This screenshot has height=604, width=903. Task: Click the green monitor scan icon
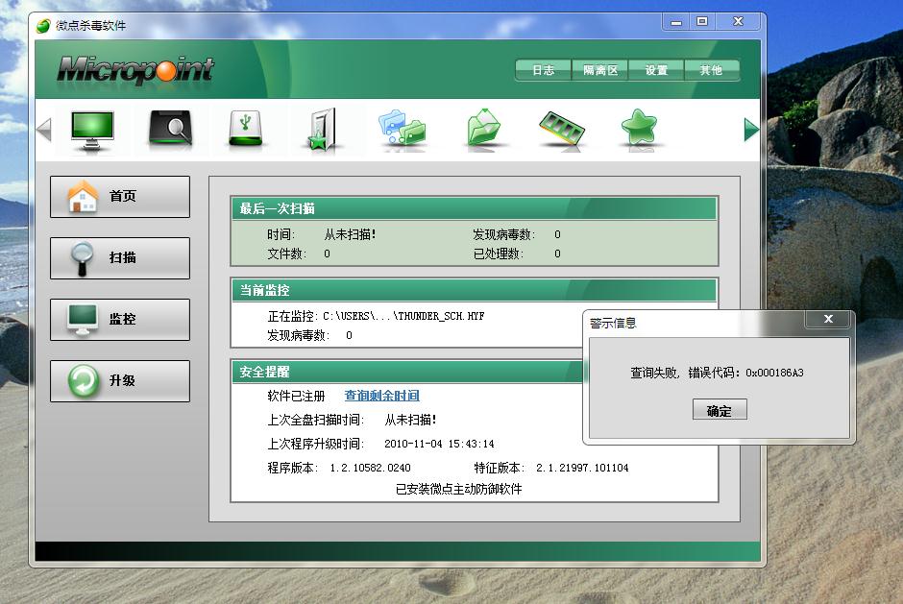coord(92,131)
